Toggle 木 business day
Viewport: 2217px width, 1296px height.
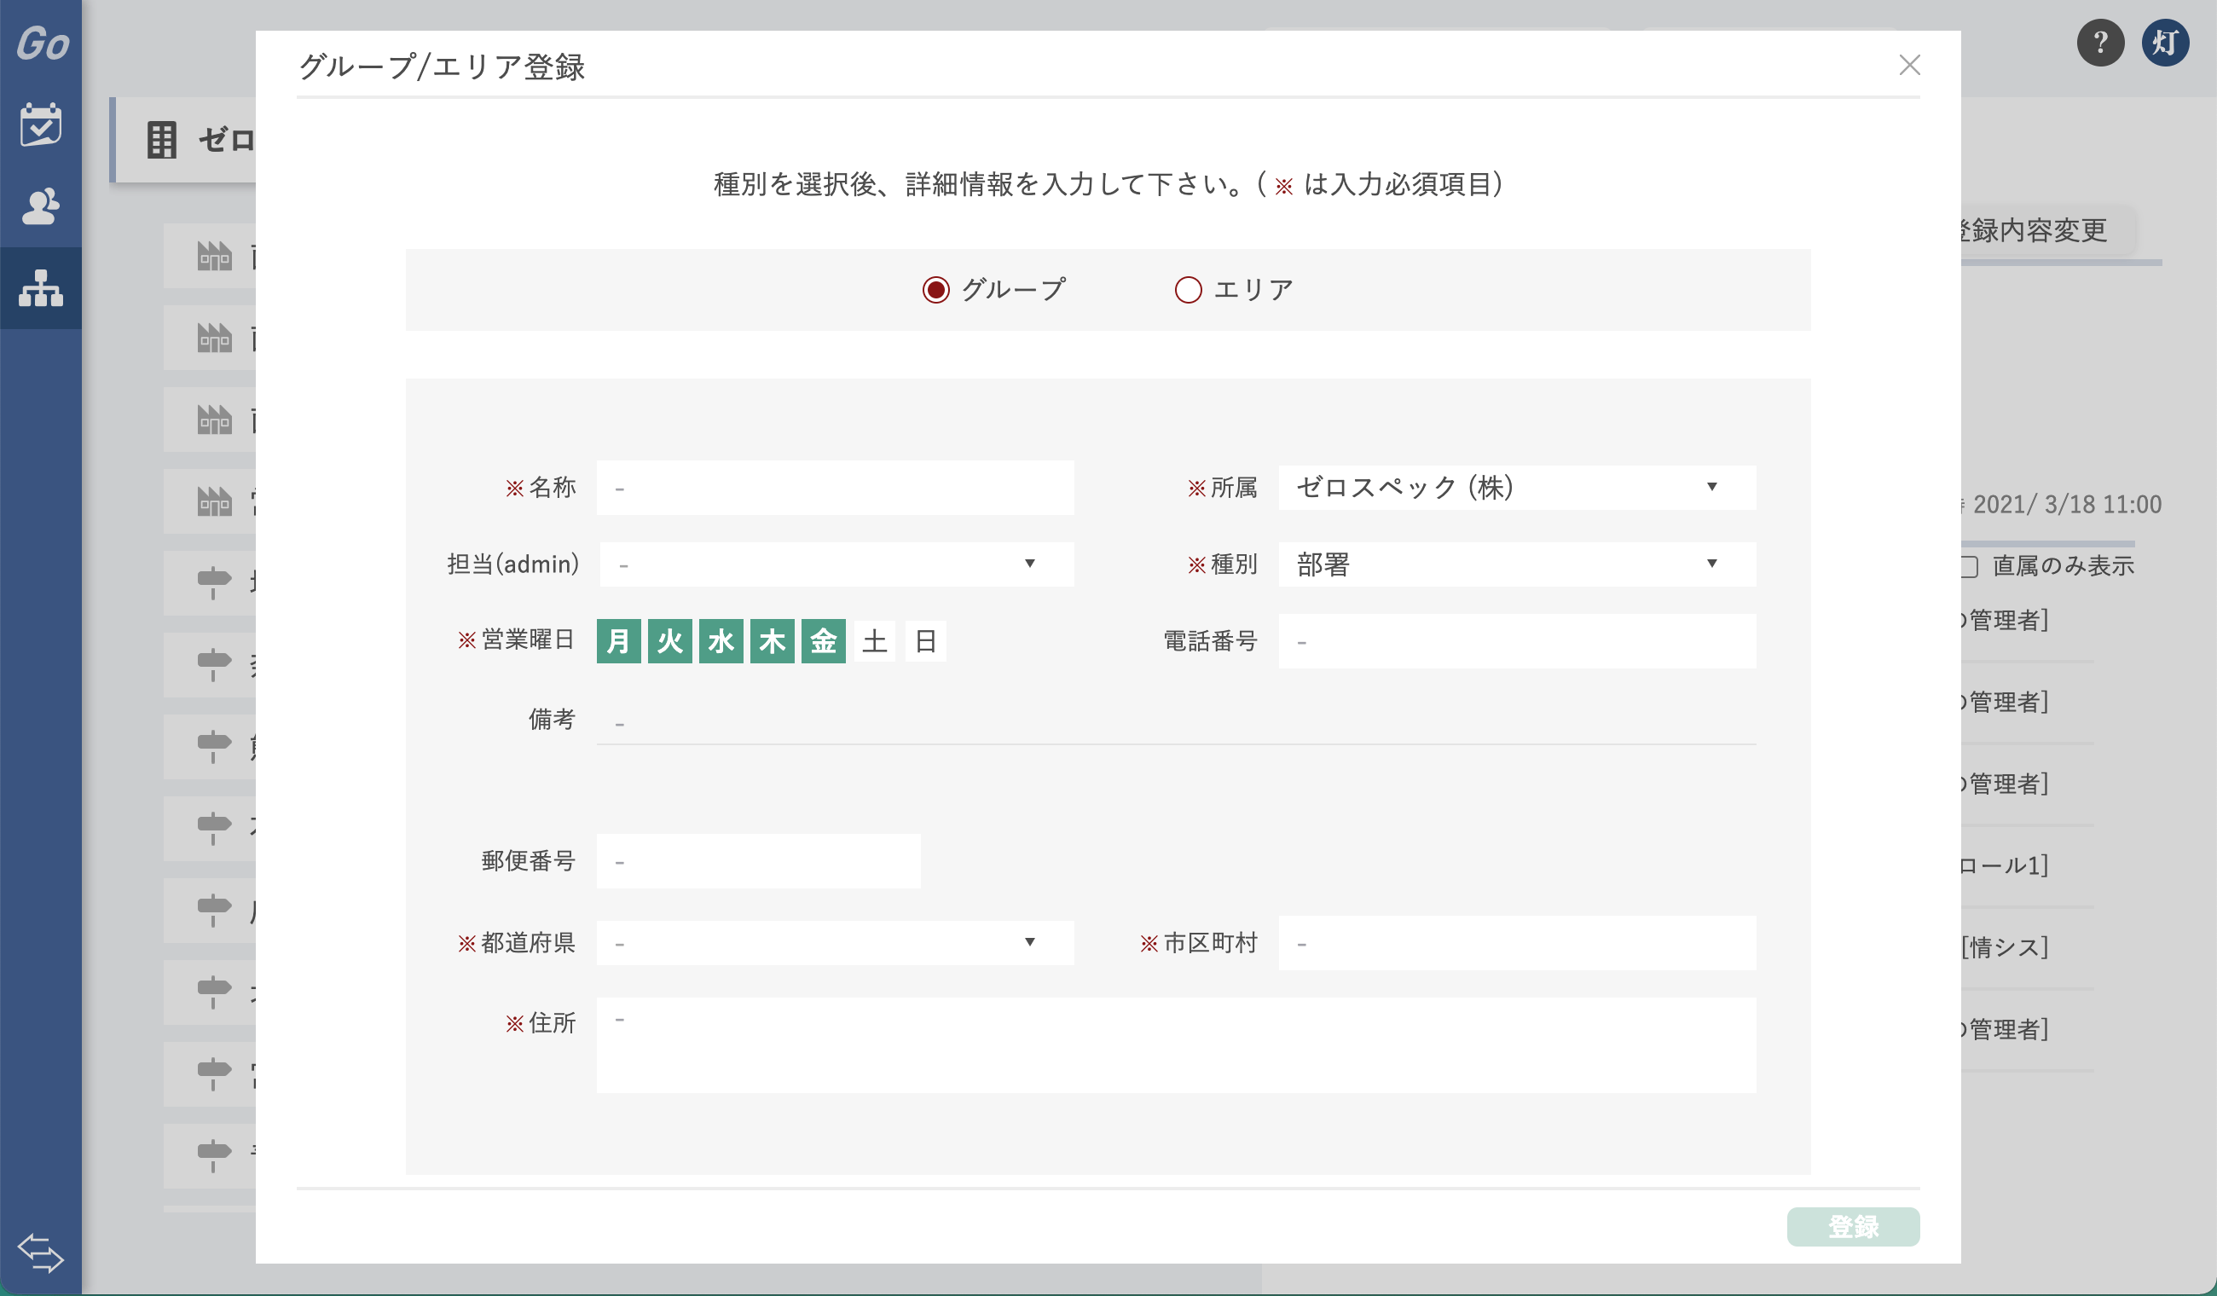pos(772,640)
